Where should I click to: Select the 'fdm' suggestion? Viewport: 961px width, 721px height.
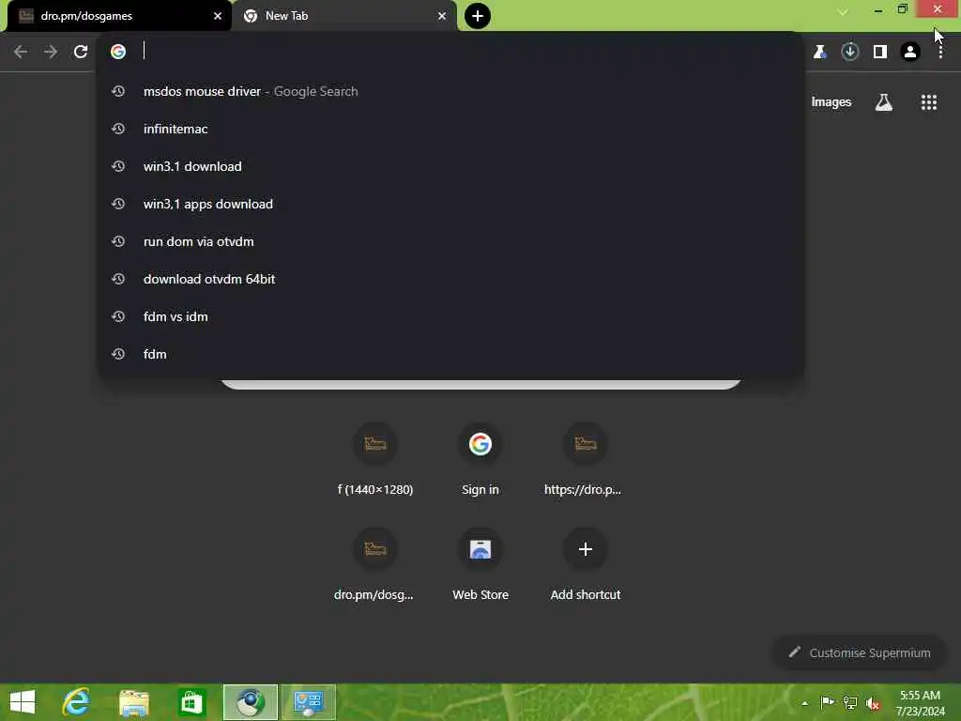451,354
